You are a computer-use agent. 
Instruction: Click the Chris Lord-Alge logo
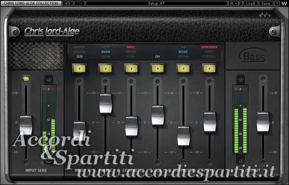52,31
